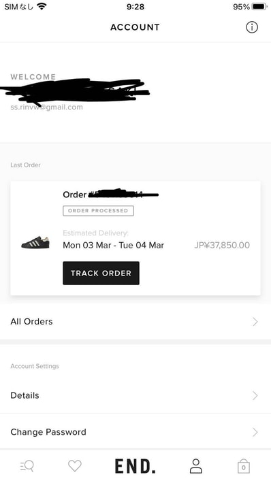Open the wishlist heart icon
The width and height of the screenshot is (271, 481).
pyautogui.click(x=75, y=465)
